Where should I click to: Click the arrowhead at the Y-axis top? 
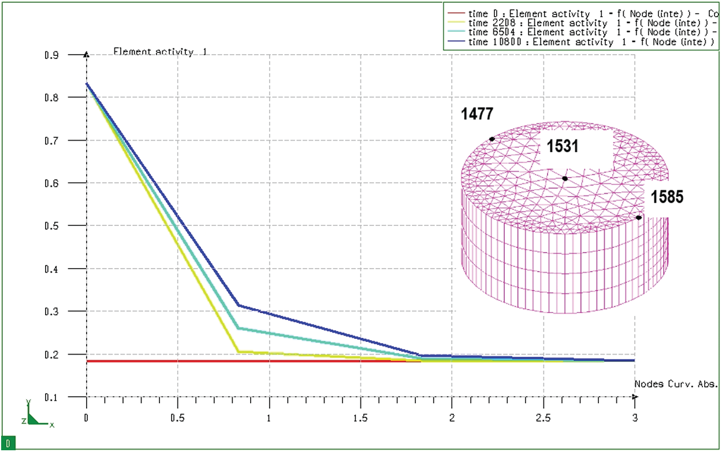pos(86,55)
